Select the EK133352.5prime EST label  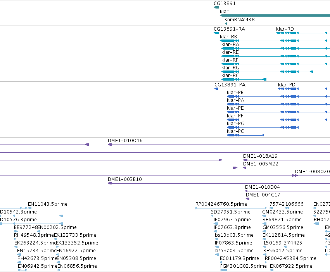[77, 243]
